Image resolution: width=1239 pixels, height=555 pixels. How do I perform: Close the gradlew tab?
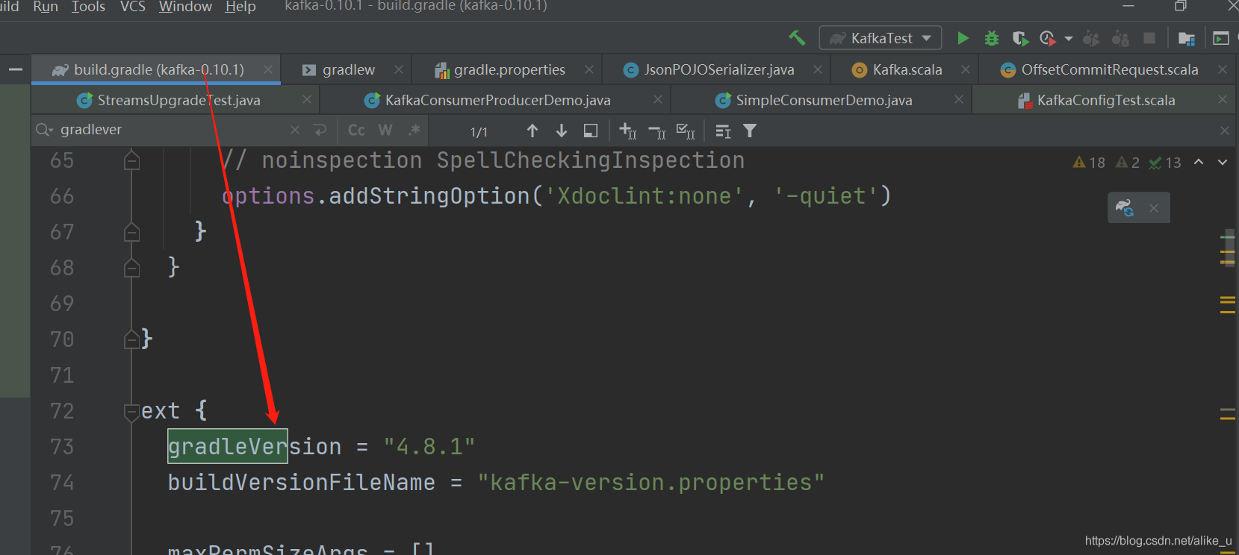(399, 69)
